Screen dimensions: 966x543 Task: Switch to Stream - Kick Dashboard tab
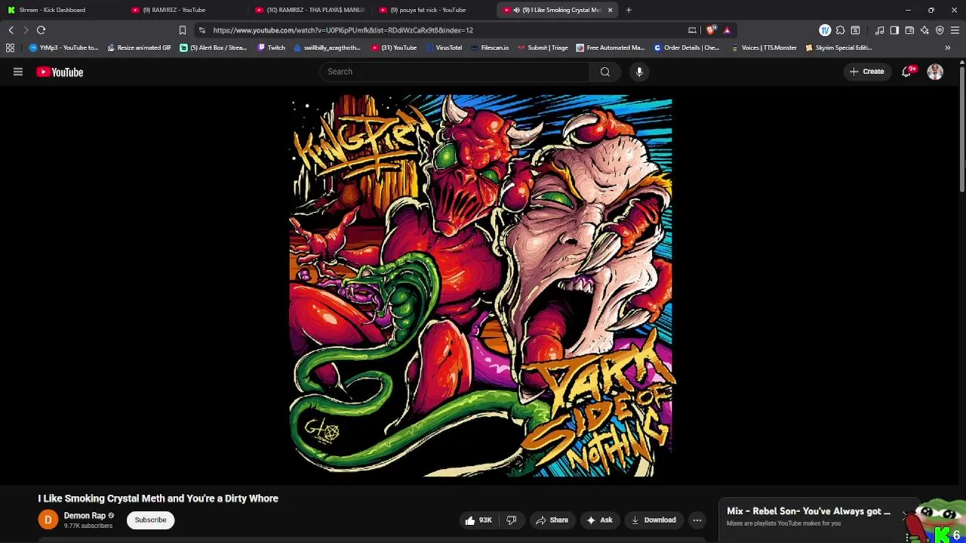click(60, 10)
